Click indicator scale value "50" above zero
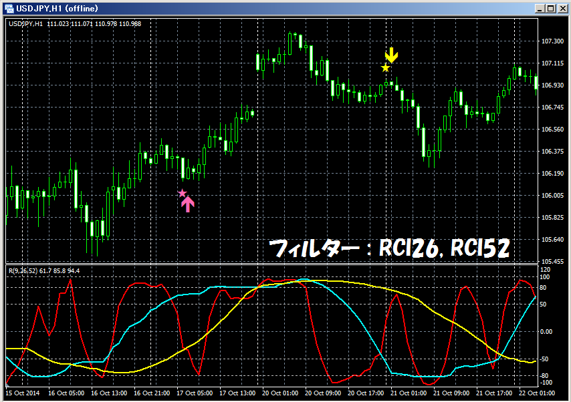 coord(543,304)
